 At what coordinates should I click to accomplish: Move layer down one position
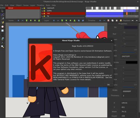pyautogui.click(x=70, y=20)
